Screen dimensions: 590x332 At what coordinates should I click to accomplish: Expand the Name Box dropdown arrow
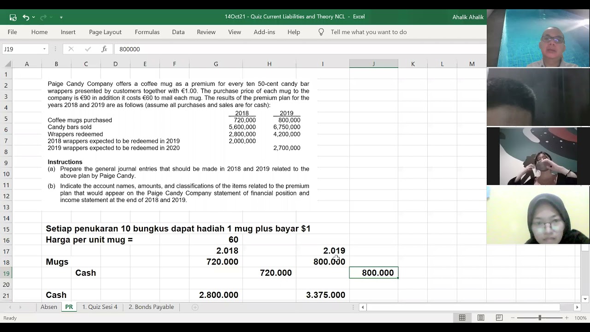coord(44,49)
